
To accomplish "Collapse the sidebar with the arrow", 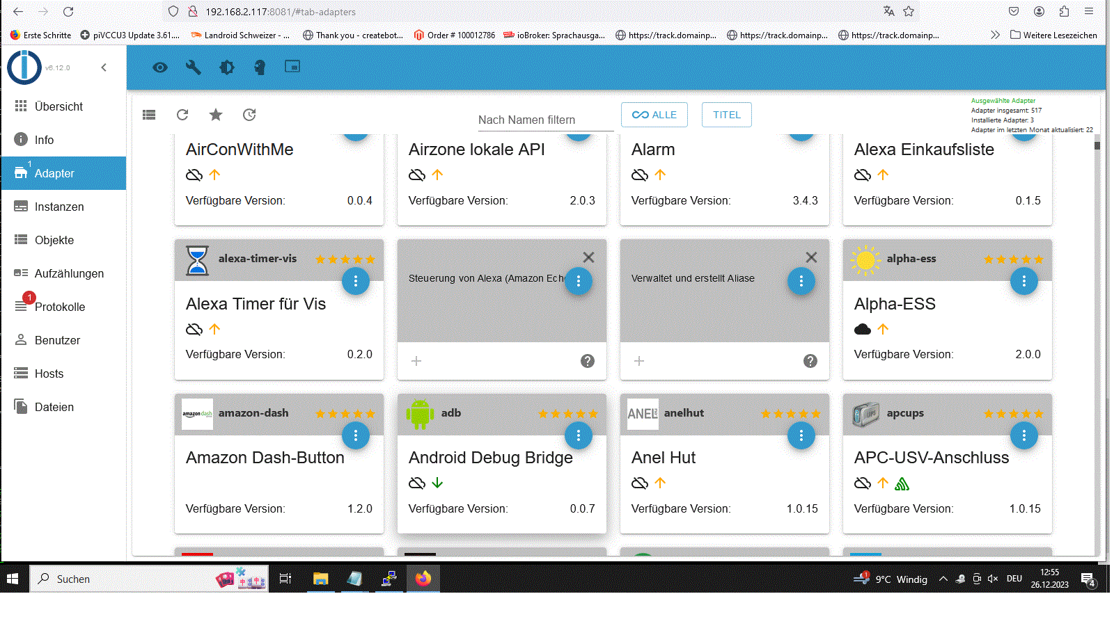I will coord(104,67).
